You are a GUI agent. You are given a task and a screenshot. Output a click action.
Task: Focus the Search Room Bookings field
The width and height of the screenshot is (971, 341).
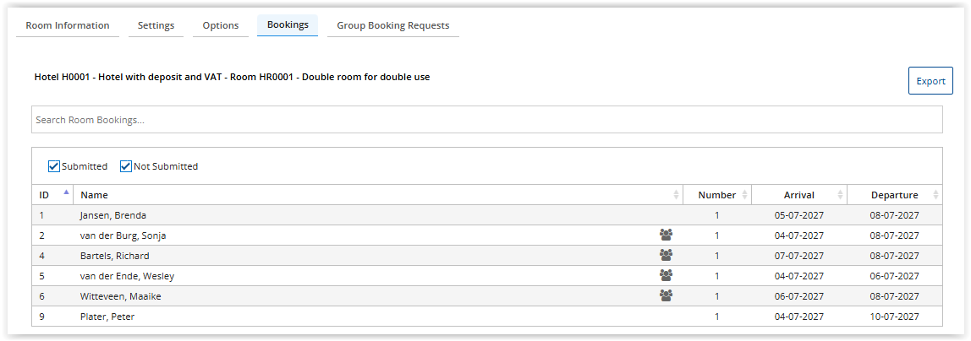[x=486, y=120]
